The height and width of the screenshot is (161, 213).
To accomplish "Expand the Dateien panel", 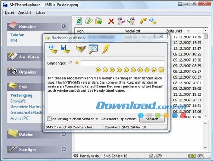I will coord(64,134).
